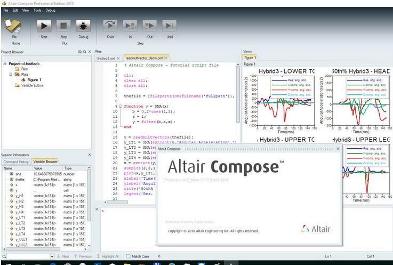Select the y_H1 variable row
393x265 pixels.
coord(46,196)
